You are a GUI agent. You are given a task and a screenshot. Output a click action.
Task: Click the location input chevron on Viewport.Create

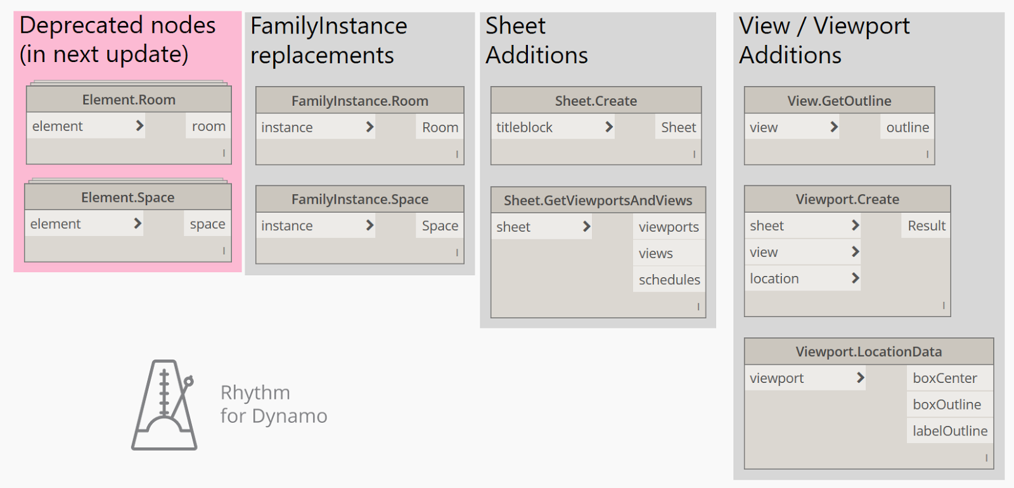point(855,278)
